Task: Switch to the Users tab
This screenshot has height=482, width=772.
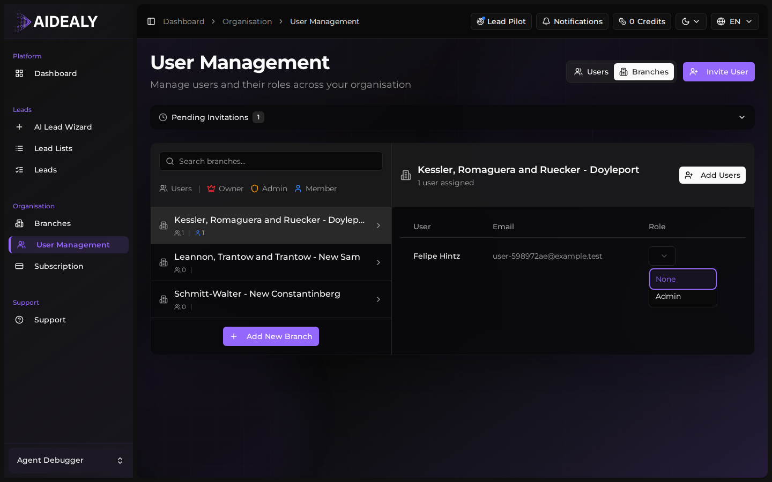Action: 591,72
